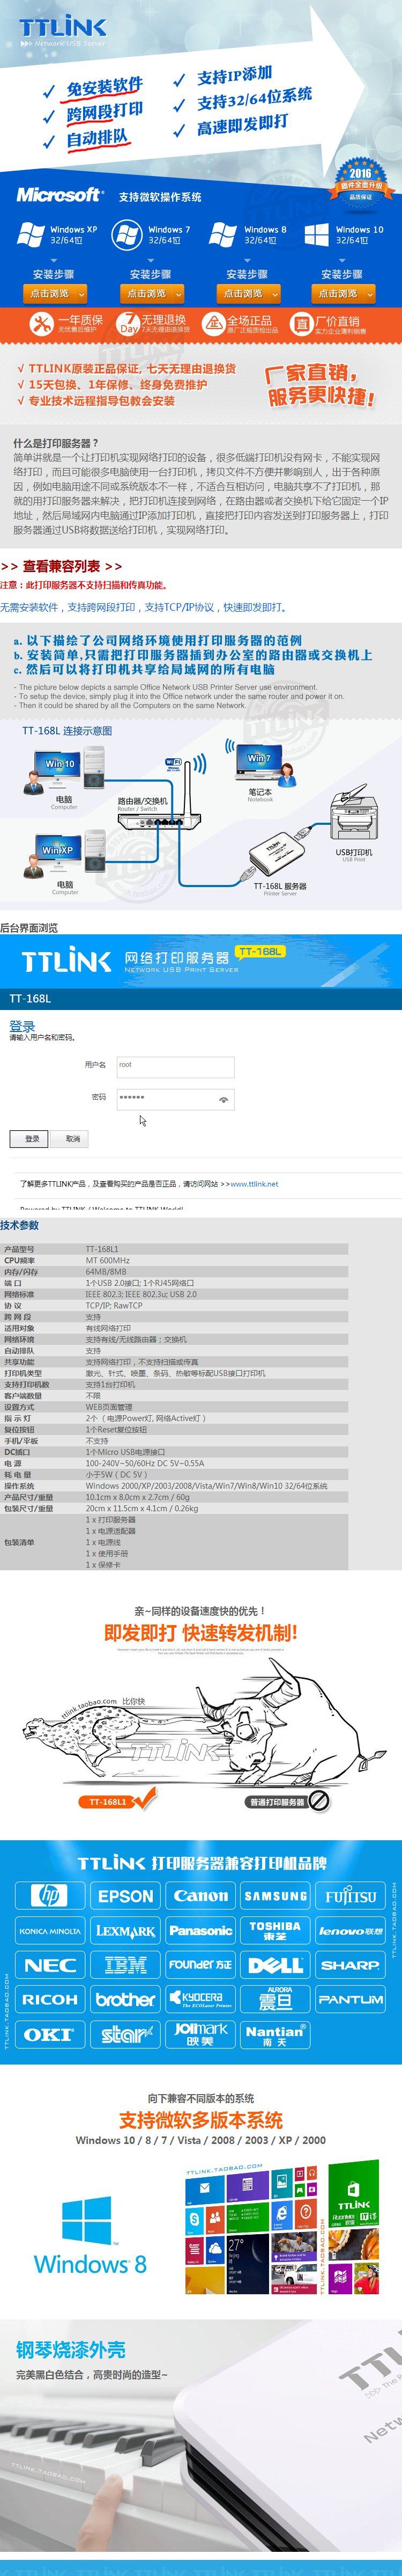Click the EPSON brand logo
Image resolution: width=402 pixels, height=2576 pixels.
(x=125, y=1896)
